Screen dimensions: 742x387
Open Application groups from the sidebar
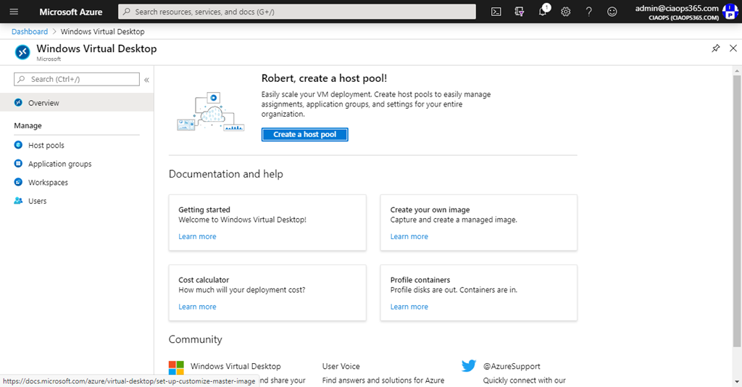(x=59, y=165)
